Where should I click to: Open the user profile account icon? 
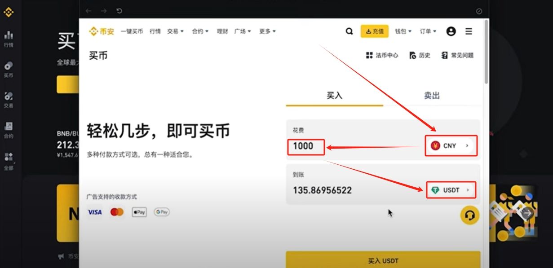pos(451,31)
